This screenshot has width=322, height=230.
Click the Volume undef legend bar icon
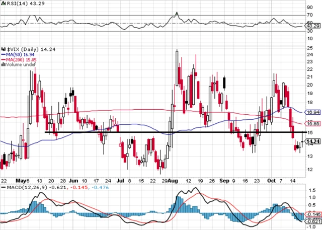(3, 64)
